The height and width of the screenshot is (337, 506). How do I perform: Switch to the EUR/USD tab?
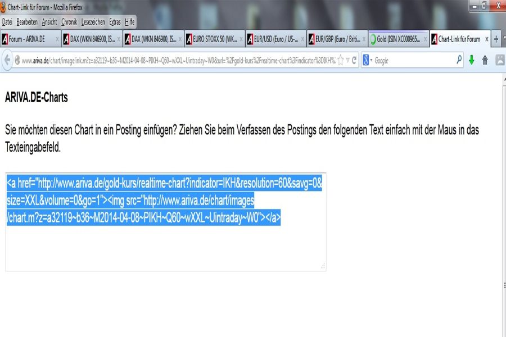tap(276, 39)
